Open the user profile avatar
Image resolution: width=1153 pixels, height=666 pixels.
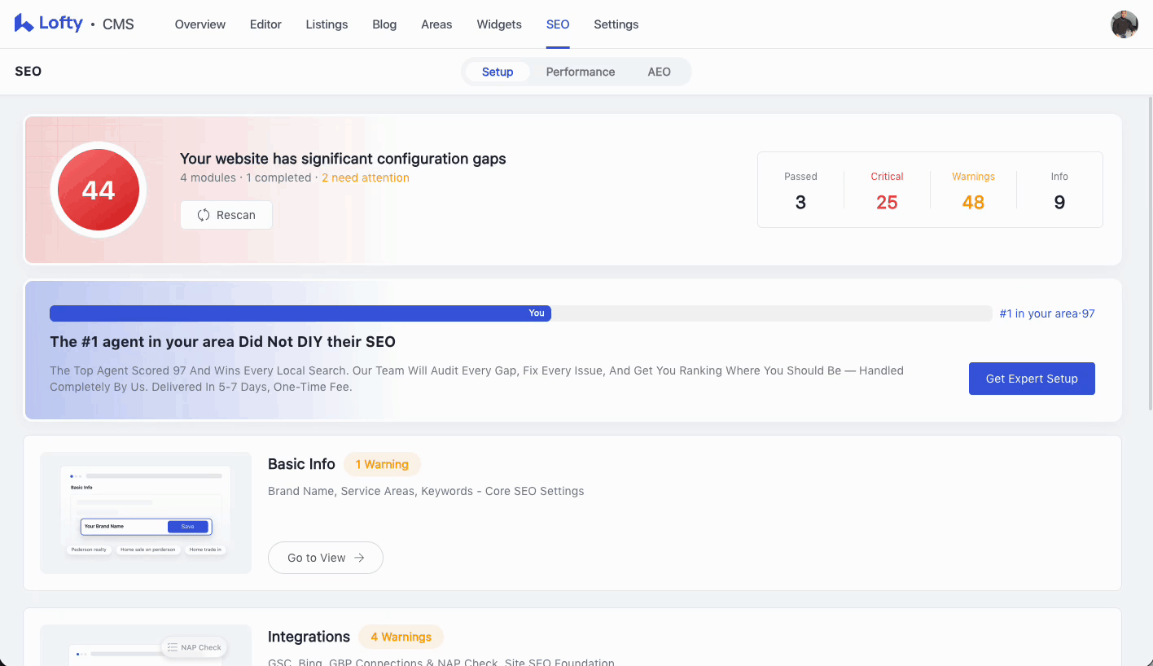coord(1124,24)
